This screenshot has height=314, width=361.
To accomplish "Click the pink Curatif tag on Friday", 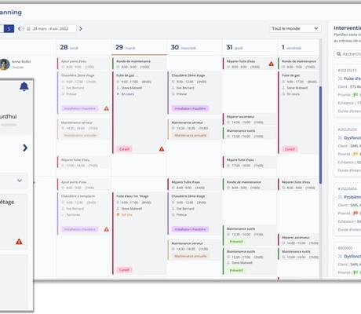I will coord(290,149).
